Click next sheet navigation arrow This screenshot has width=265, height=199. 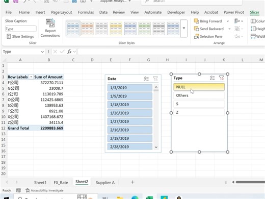[x=16, y=182]
